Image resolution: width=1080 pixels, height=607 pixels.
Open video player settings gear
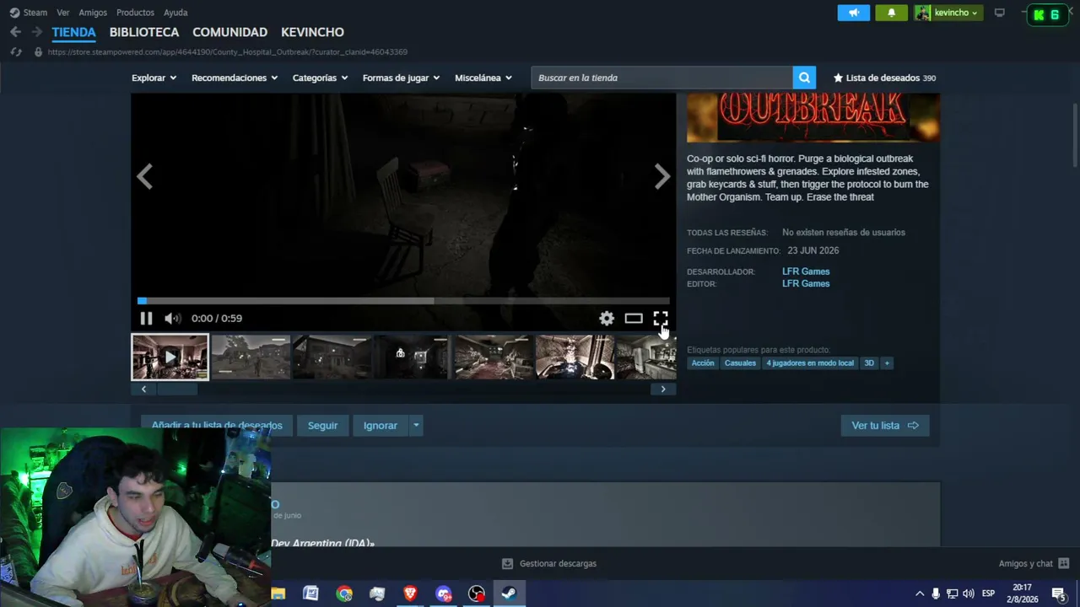(607, 318)
